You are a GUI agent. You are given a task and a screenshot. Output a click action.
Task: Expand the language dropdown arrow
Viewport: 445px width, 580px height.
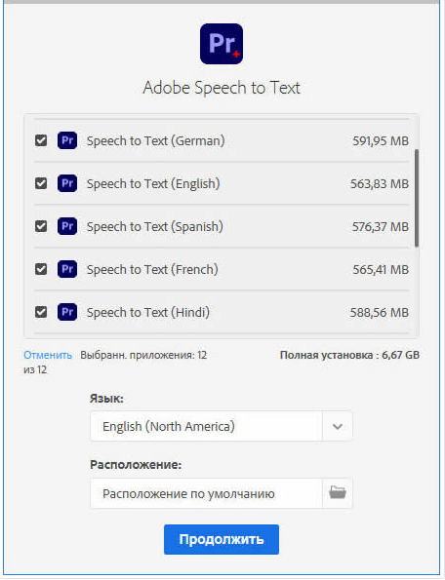338,426
